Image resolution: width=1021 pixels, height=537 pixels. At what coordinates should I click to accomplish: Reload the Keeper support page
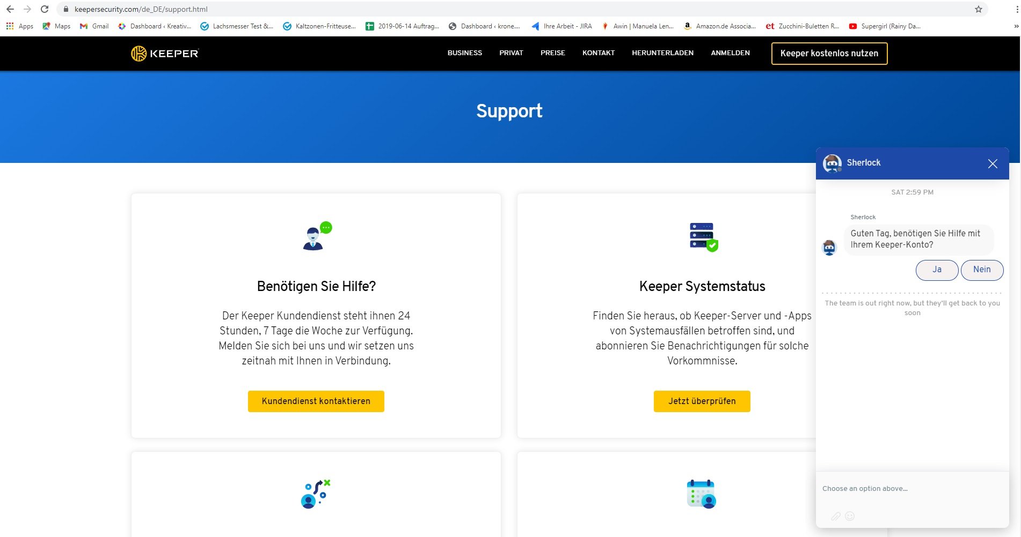(x=45, y=9)
